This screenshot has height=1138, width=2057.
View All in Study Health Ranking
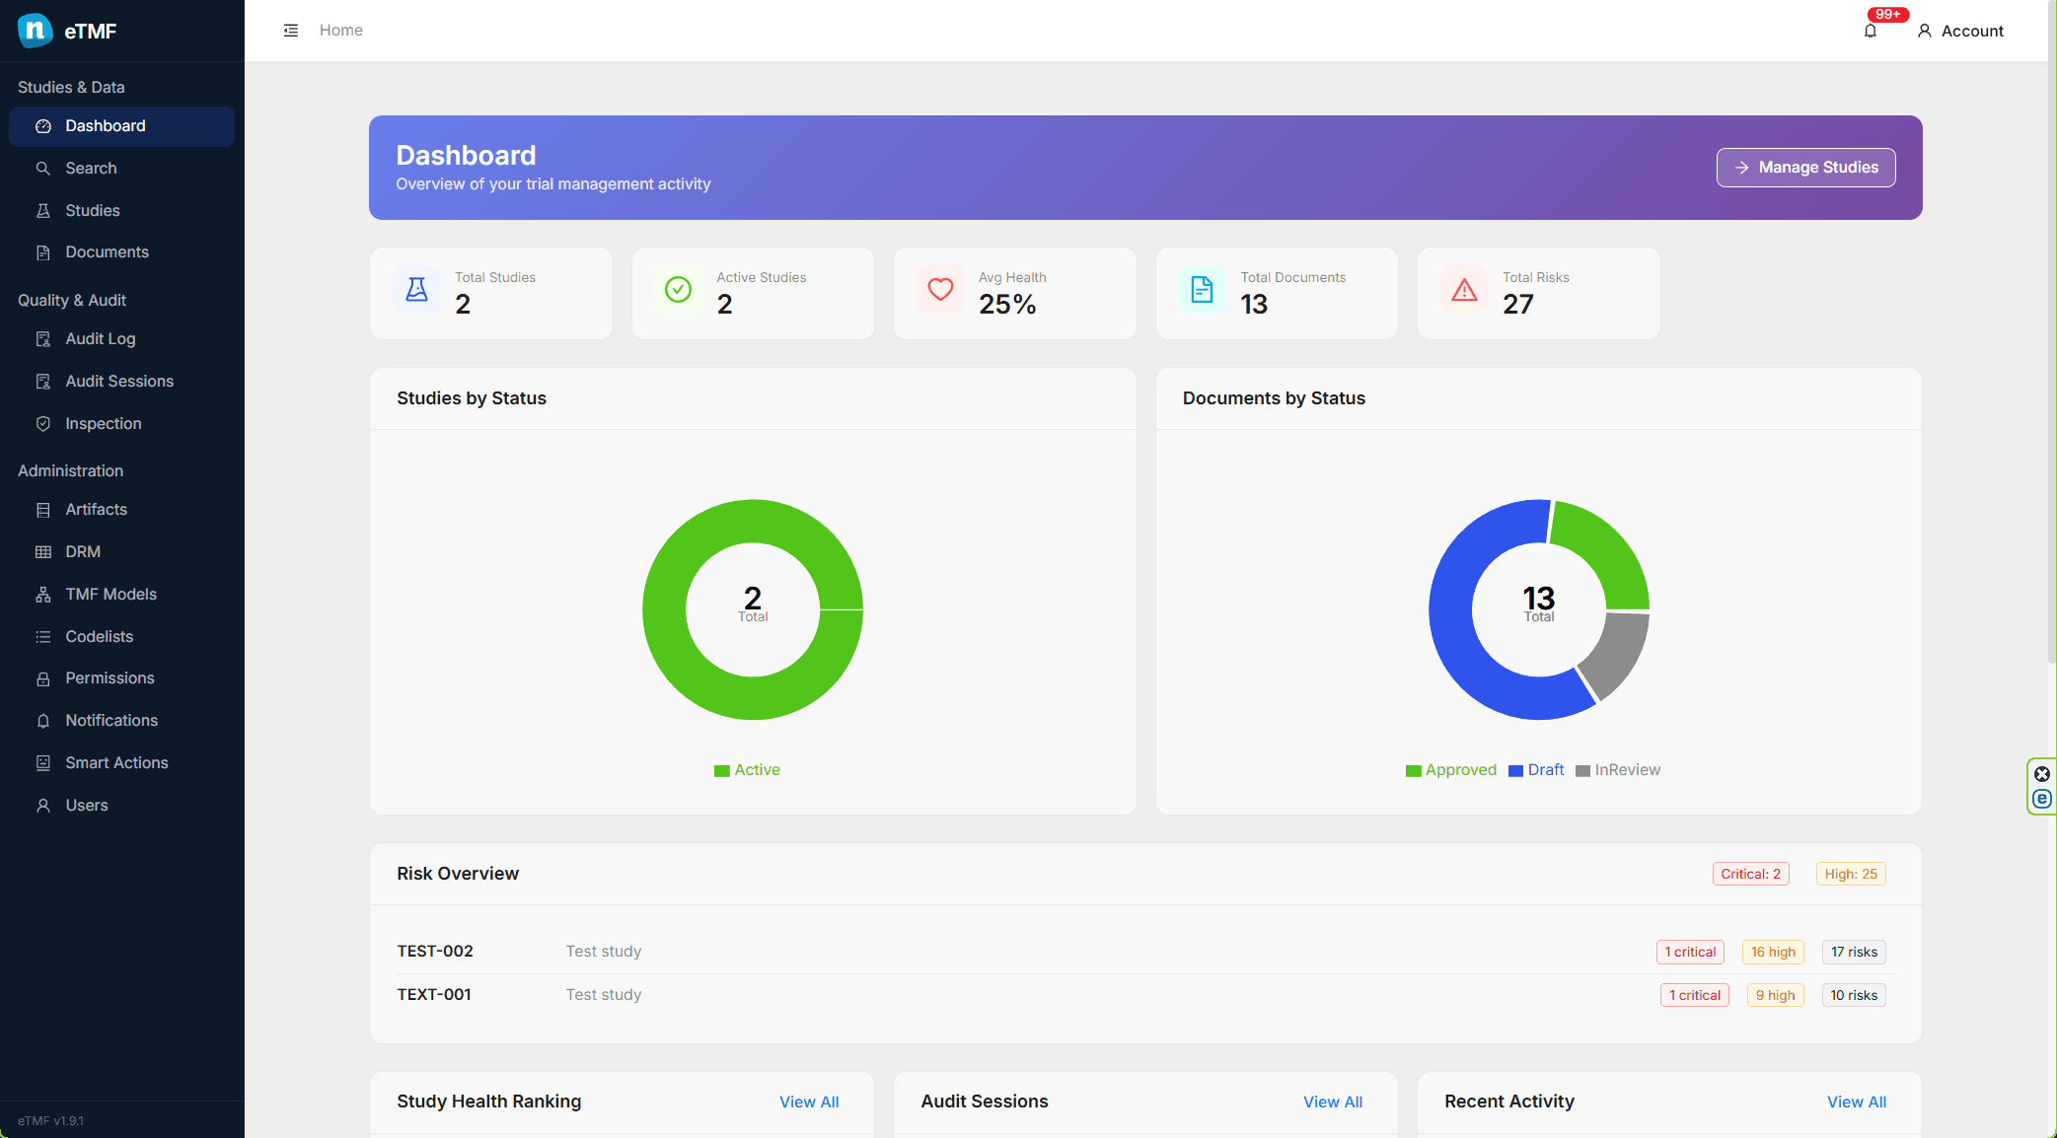coord(809,1102)
